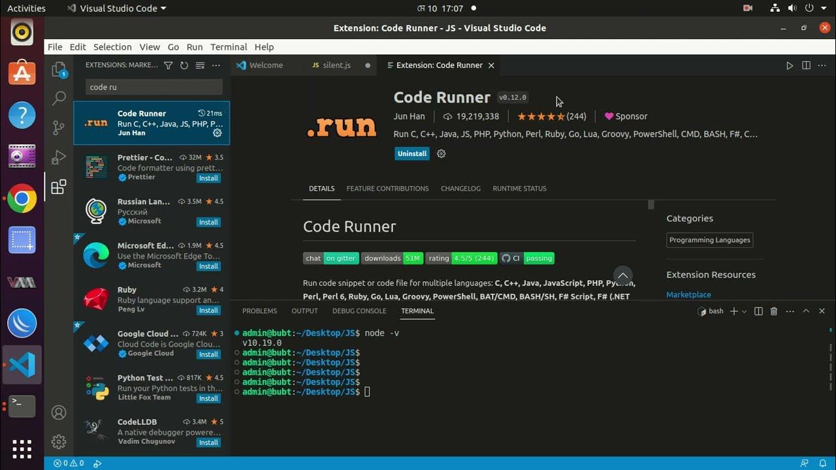The width and height of the screenshot is (836, 470).
Task: Select the Extensions view icon
Action: (59, 187)
